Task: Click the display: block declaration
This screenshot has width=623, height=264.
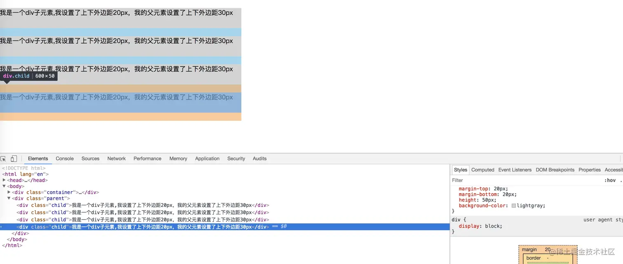Action: pos(480,226)
